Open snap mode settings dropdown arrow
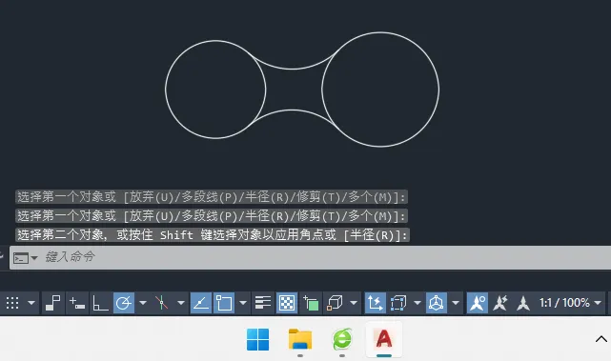Screen dimensions: 611x361 pyautogui.click(x=31, y=303)
